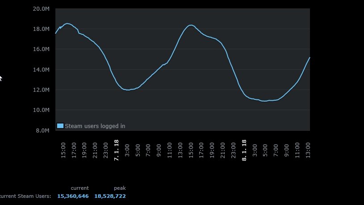Click the 14.0M y-axis label
The height and width of the screenshot is (205, 364).
41,70
